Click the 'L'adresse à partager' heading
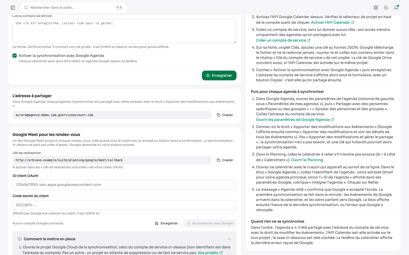 (x=32, y=96)
